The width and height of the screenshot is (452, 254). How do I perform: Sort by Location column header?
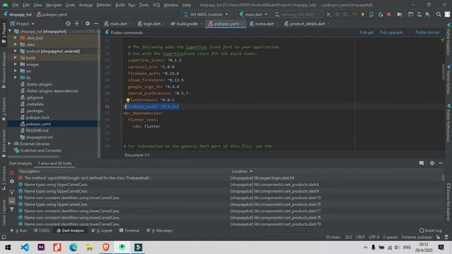click(x=242, y=171)
